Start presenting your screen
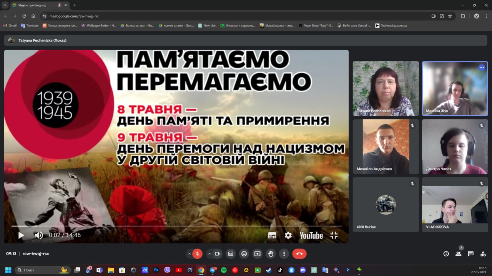The width and height of the screenshot is (492, 276). point(258,254)
